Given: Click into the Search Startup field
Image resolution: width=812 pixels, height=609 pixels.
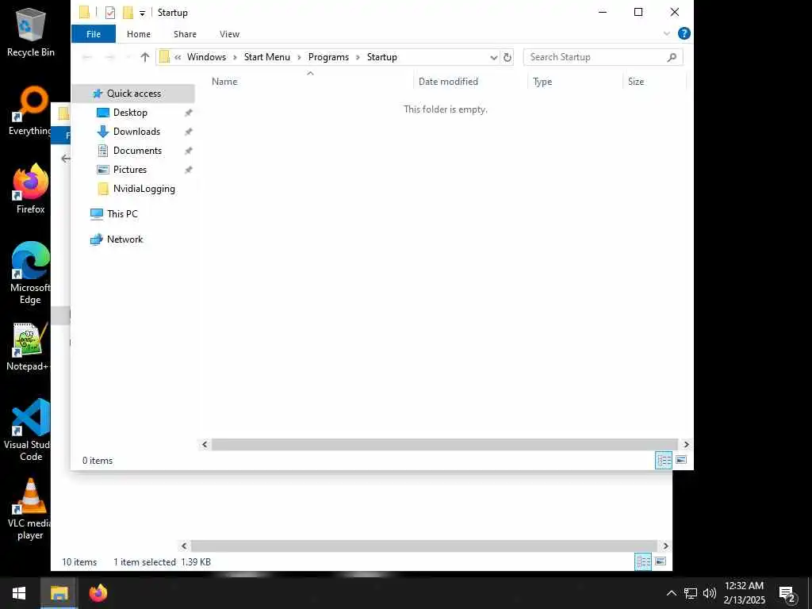Looking at the screenshot, I should [596, 57].
